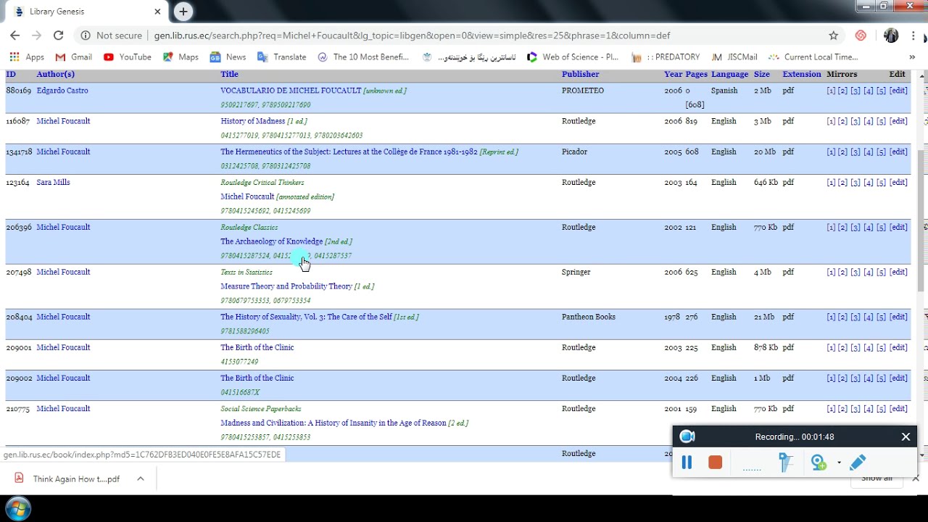Open mirror [3] for Sara Mills row

point(855,182)
